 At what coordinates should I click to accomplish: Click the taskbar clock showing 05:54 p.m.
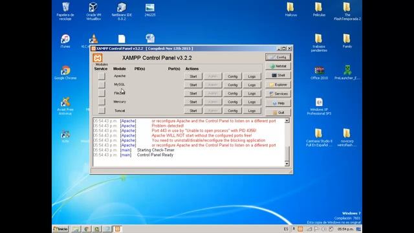[x=345, y=229]
